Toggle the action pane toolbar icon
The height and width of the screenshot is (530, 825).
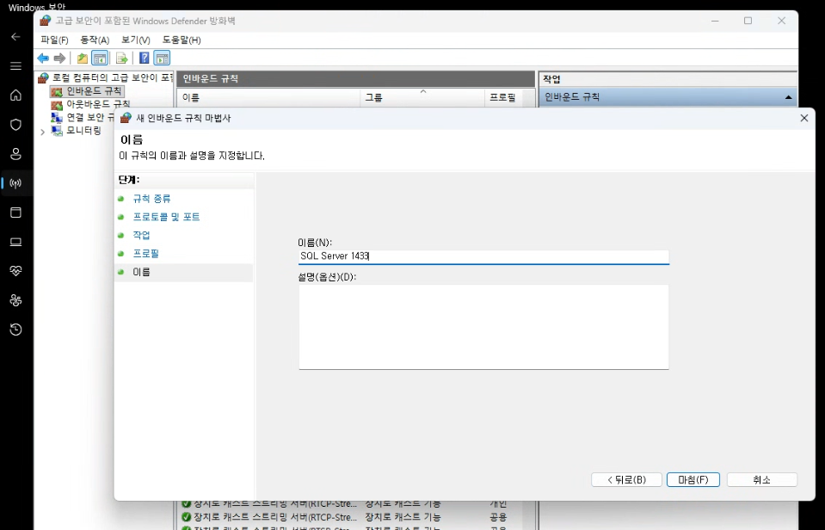(x=162, y=58)
